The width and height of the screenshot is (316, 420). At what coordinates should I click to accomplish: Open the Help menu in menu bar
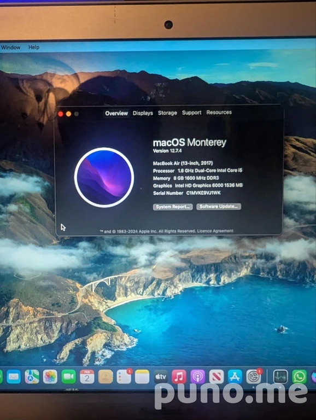click(x=34, y=47)
